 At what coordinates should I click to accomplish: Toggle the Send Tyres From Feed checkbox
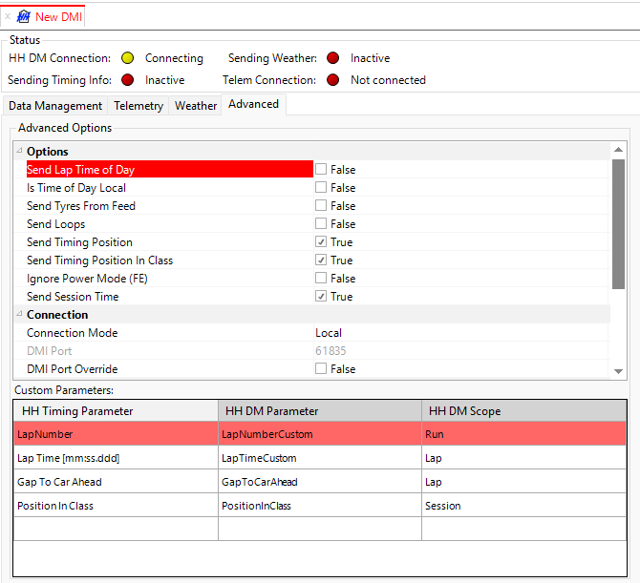[x=321, y=206]
